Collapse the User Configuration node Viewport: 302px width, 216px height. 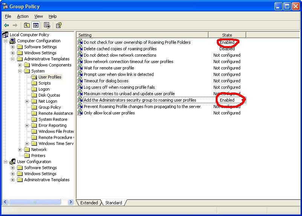coord(5,162)
